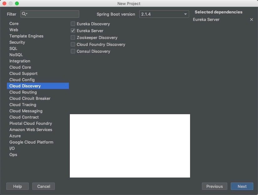Uncheck the Eureka Server checkbox

[x=73, y=31]
